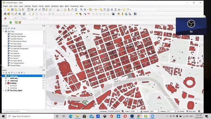
Task: Toggle the selected polygon waterway layer checkbox
Action: click(6, 76)
